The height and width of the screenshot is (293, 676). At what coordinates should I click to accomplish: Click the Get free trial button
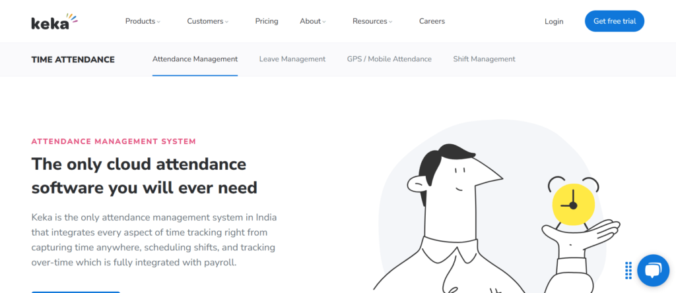615,21
